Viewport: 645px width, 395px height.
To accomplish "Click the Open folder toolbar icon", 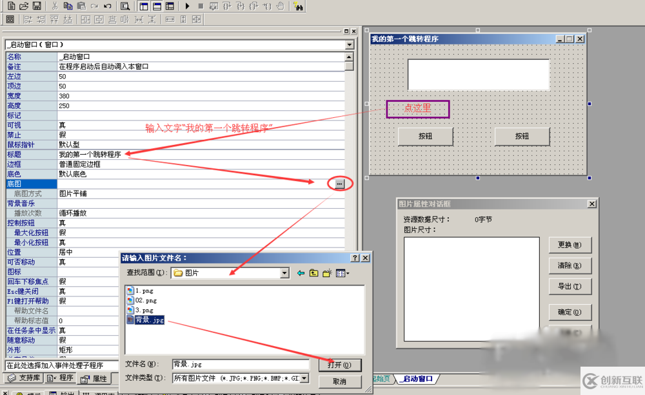I will coord(24,6).
